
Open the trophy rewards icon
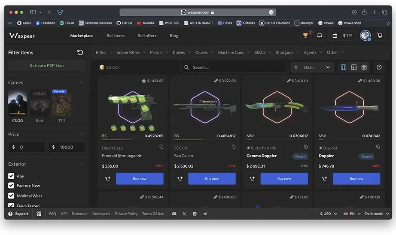pos(305,36)
